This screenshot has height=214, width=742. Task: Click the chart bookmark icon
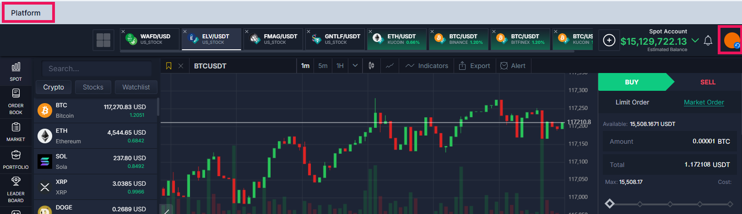click(x=168, y=66)
